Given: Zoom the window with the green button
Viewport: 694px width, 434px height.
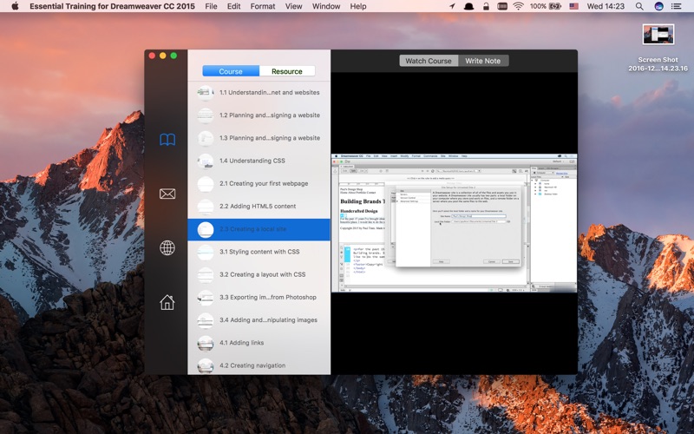Looking at the screenshot, I should 173,56.
